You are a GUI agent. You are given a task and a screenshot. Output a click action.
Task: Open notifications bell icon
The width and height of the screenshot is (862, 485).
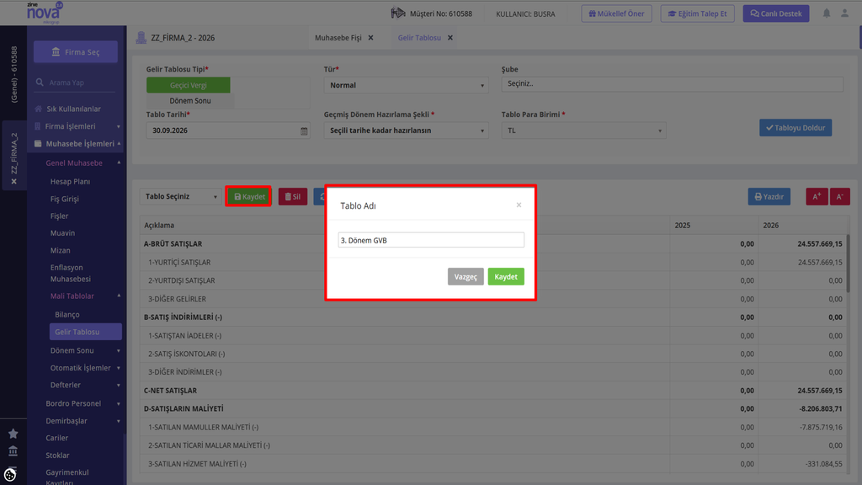[x=827, y=13]
